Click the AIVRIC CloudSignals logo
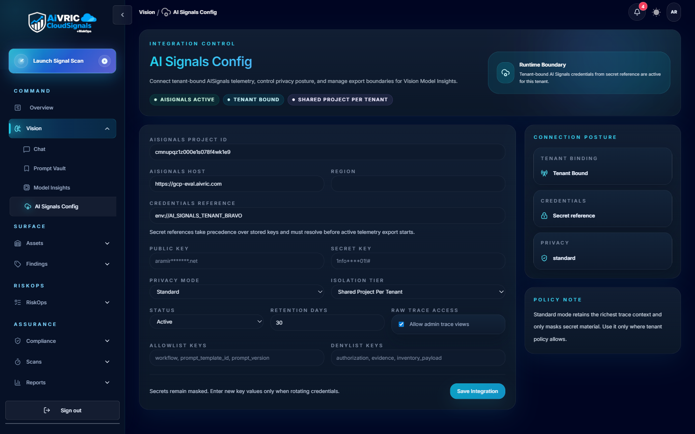Screen dimensions: 695x434 click(x=62, y=22)
